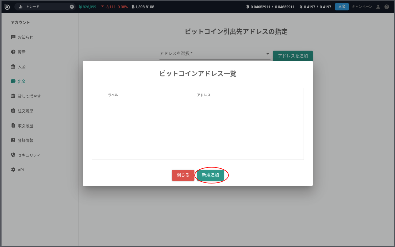Viewport: 395px width, 247px height.
Task: Expand the トレード pair selector dropdown
Action: [x=72, y=7]
